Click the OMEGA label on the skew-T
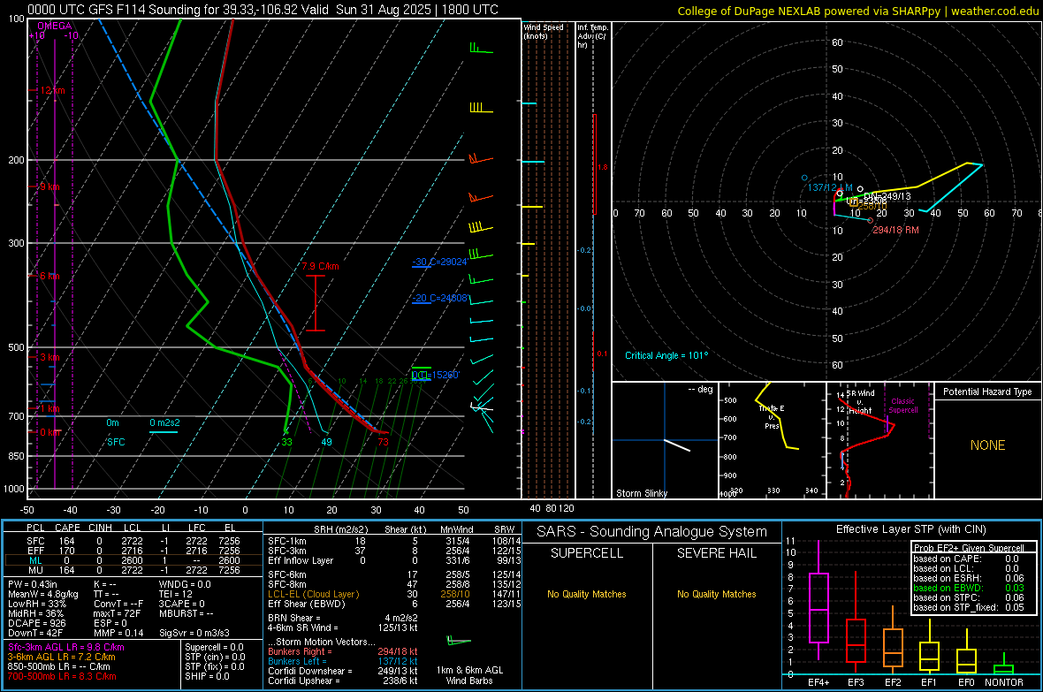 click(55, 26)
